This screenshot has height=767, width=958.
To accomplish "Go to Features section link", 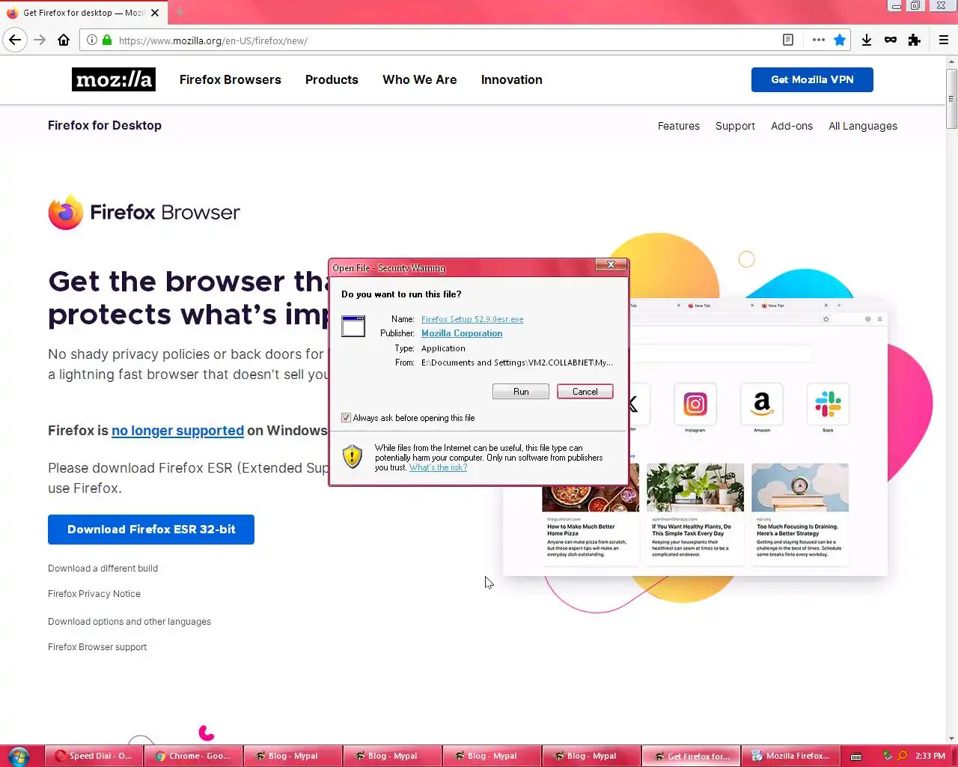I will 679,126.
